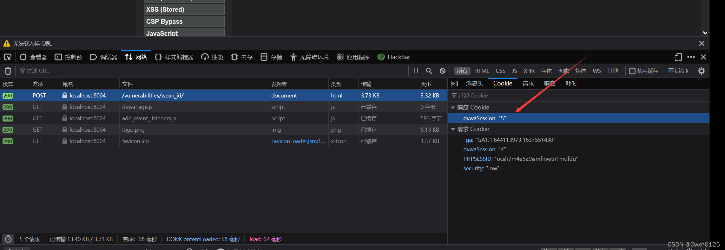Switch to the 耗时 timings tab
725x250 pixels.
pos(571,84)
